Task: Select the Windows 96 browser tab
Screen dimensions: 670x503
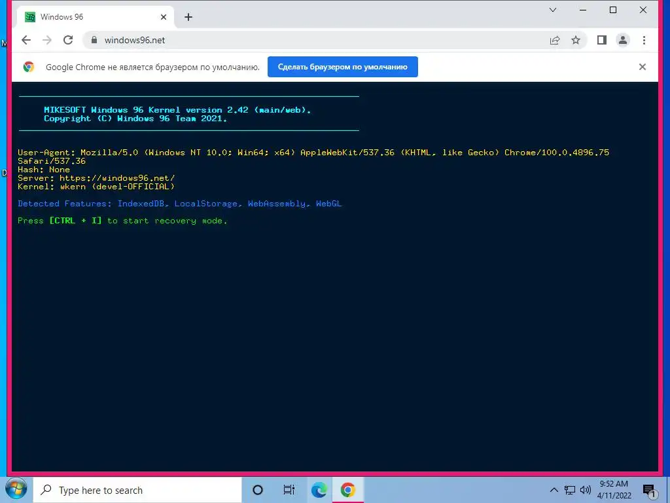Action: click(95, 17)
